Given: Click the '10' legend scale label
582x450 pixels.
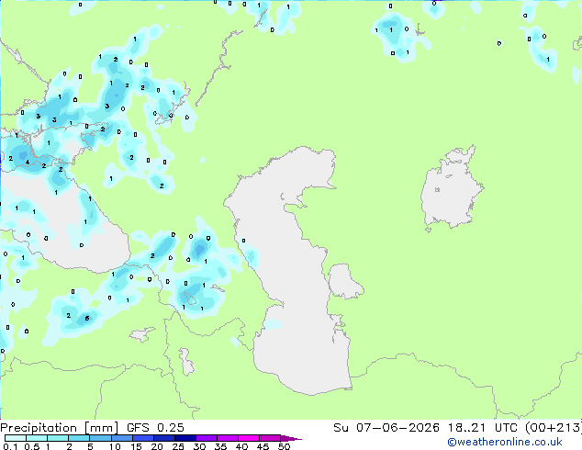Looking at the screenshot, I should tap(115, 446).
